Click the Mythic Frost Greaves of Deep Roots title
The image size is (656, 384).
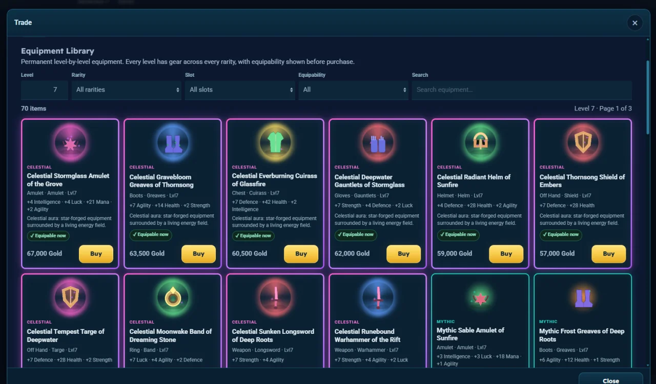point(582,335)
